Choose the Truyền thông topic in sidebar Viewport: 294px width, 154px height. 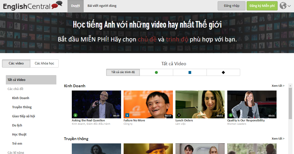[x=22, y=107]
